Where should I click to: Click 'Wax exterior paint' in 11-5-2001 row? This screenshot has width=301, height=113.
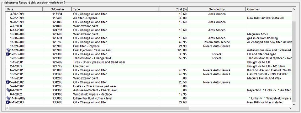pyautogui.click(x=86, y=78)
